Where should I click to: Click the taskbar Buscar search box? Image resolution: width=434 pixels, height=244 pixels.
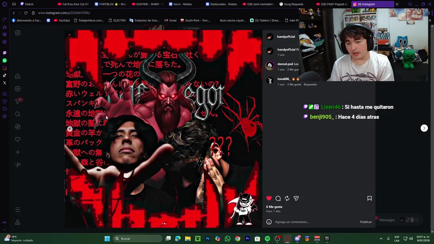click(x=138, y=239)
